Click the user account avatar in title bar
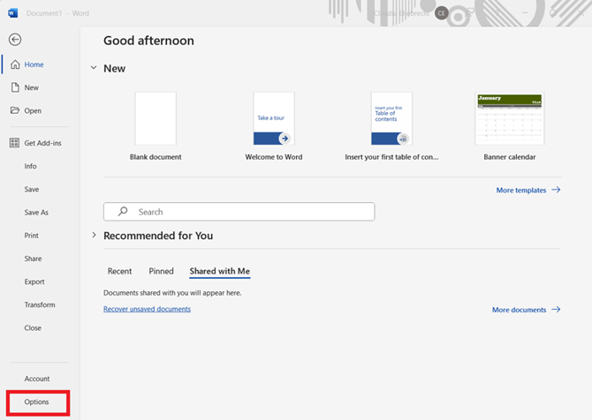This screenshot has width=592, height=420. (x=441, y=13)
